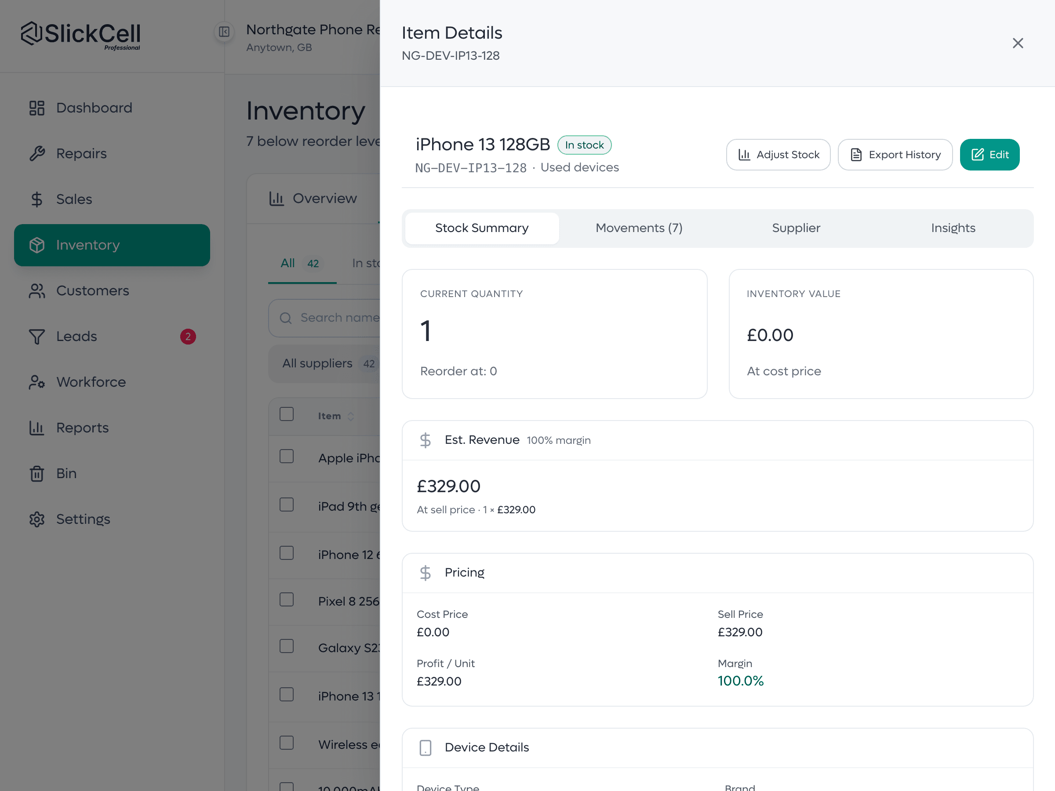
Task: Tick the checkbox for Wireless row
Action: pos(287,743)
